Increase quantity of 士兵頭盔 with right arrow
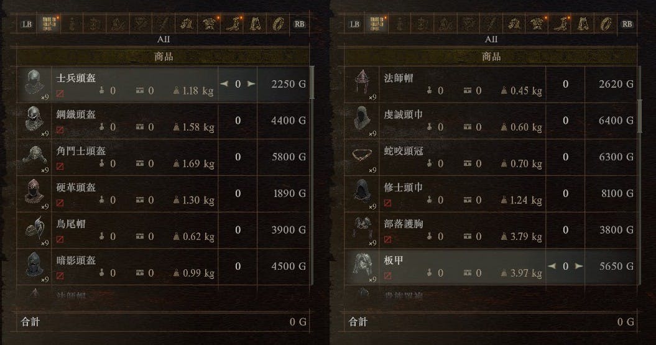 coord(251,84)
